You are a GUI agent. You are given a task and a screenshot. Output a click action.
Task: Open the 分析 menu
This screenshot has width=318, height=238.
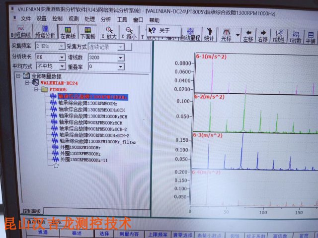tap(106, 19)
